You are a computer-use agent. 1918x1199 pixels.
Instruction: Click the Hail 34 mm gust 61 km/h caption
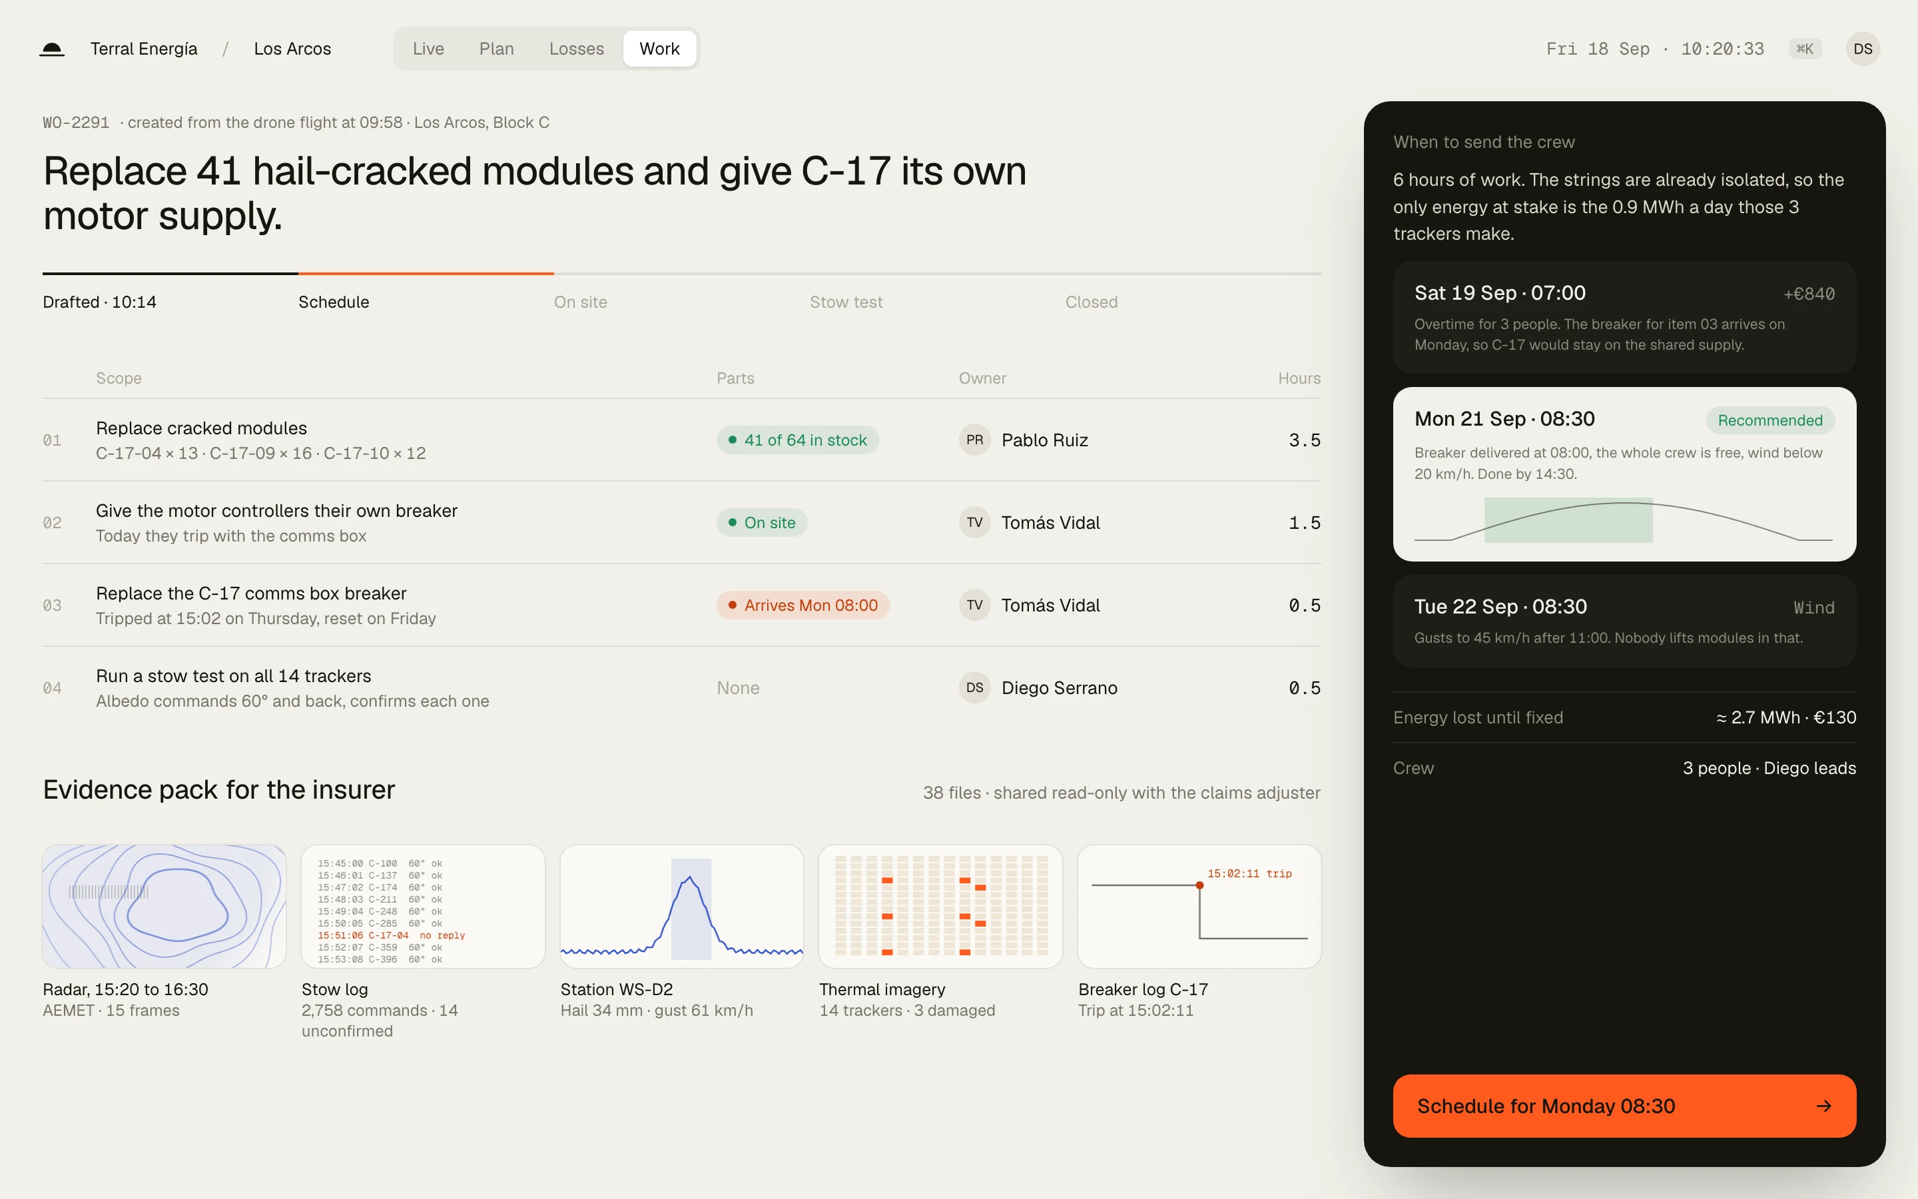pos(656,1010)
